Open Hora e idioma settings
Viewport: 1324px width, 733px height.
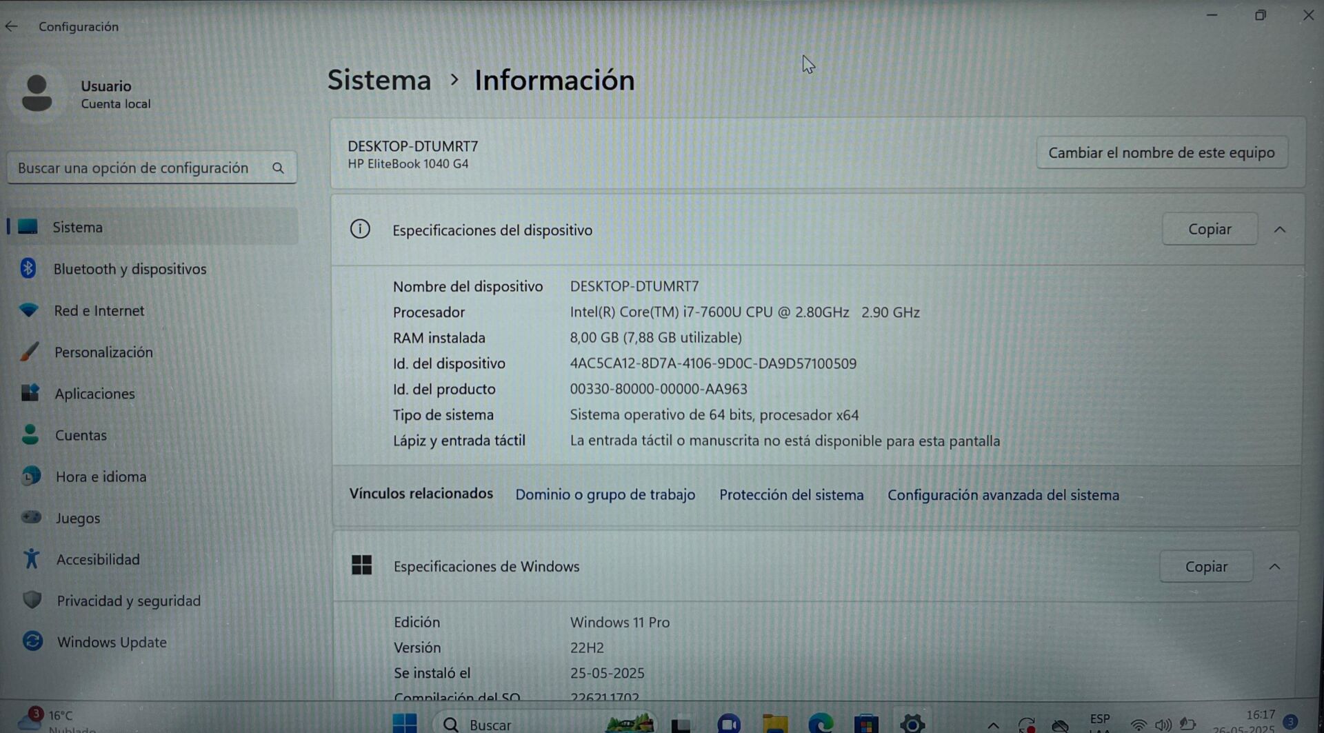(x=101, y=476)
